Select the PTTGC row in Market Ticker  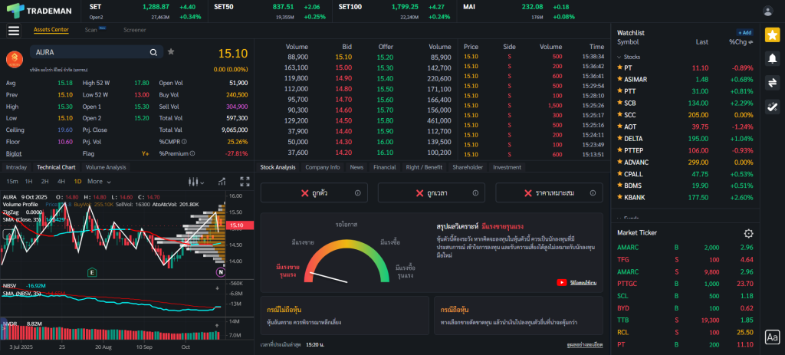(685, 284)
